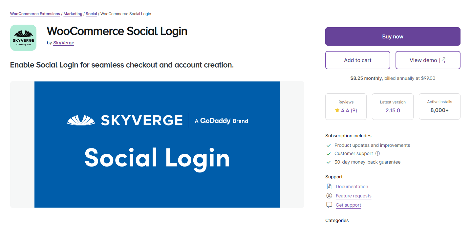Click the checkmark beside 30-day money-back guarantee
Image resolution: width=472 pixels, height=225 pixels.
pyautogui.click(x=328, y=162)
